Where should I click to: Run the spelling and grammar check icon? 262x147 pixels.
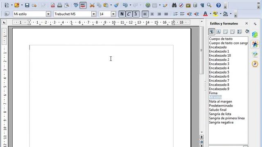(76, 5)
